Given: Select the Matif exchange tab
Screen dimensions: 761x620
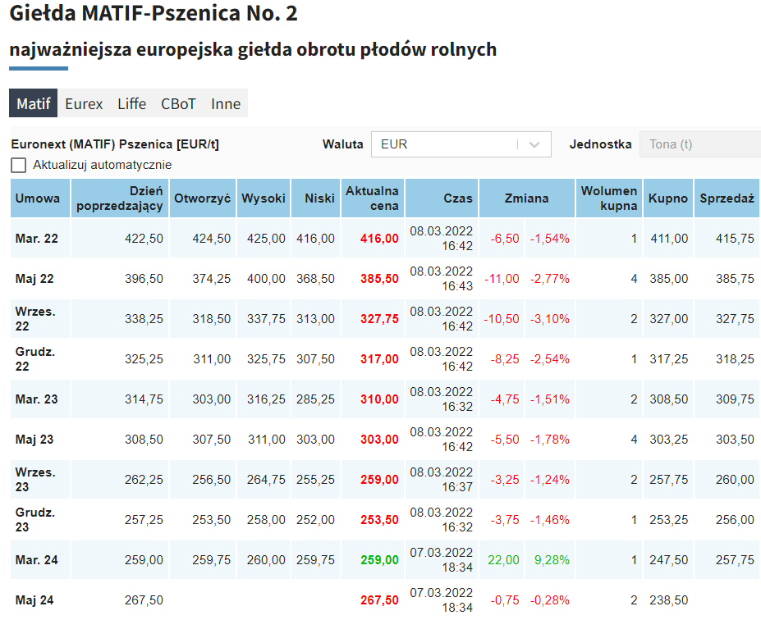Looking at the screenshot, I should point(33,104).
